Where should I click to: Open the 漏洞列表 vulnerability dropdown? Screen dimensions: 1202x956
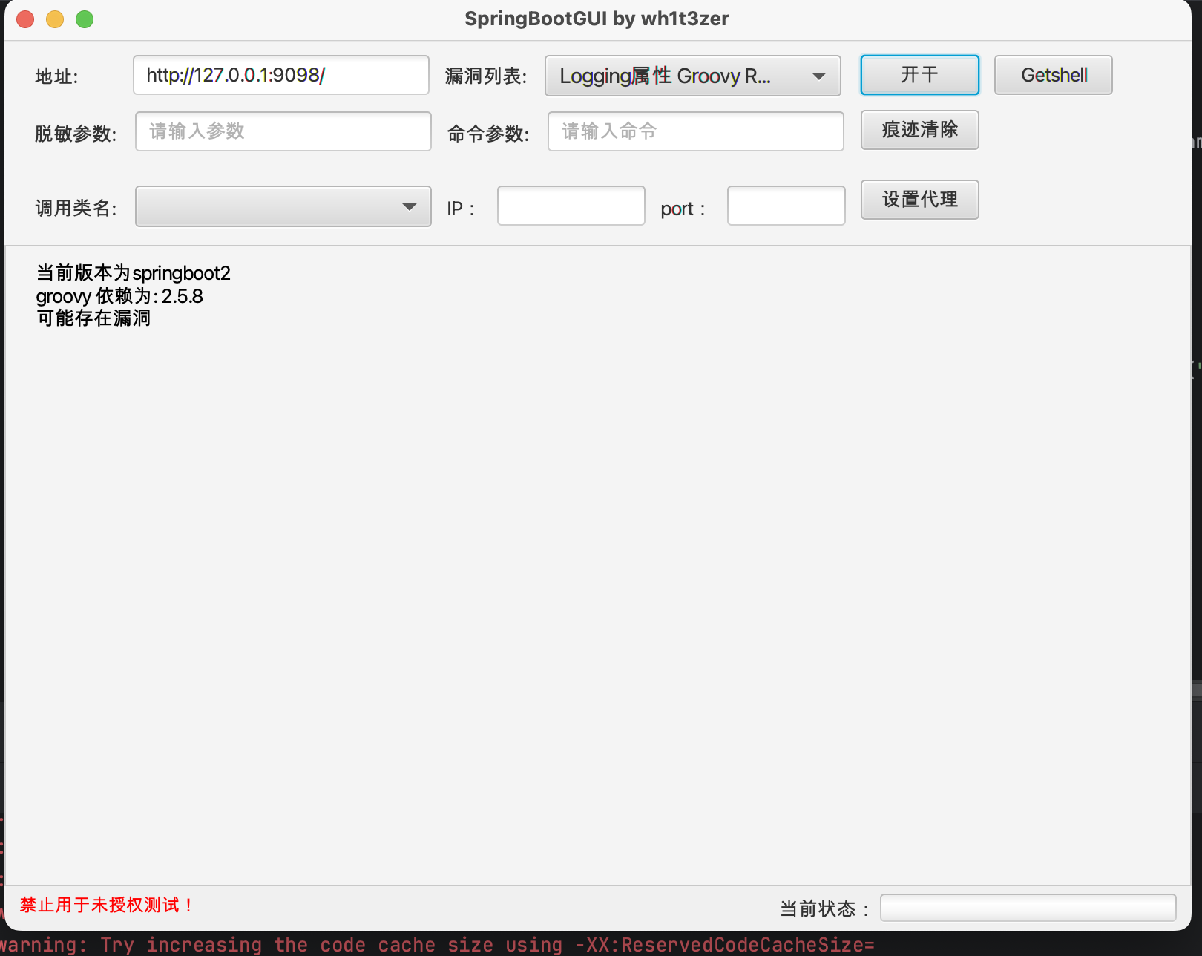pyautogui.click(x=692, y=76)
